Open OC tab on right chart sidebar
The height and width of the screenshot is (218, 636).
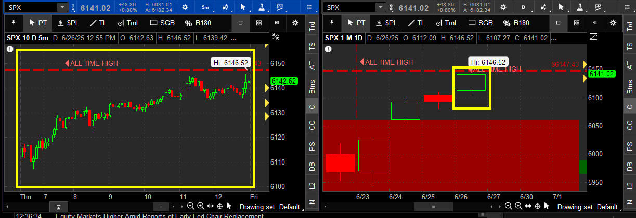pyautogui.click(x=630, y=125)
